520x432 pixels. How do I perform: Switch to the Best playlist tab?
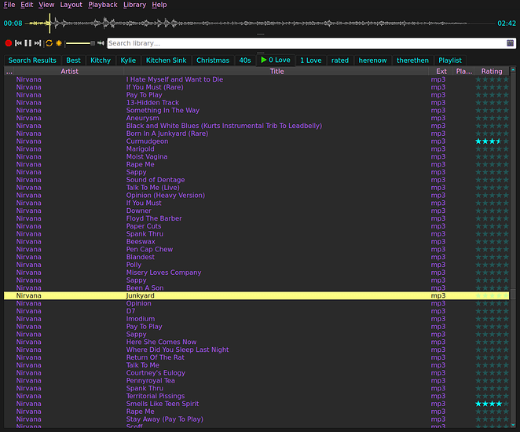(73, 60)
